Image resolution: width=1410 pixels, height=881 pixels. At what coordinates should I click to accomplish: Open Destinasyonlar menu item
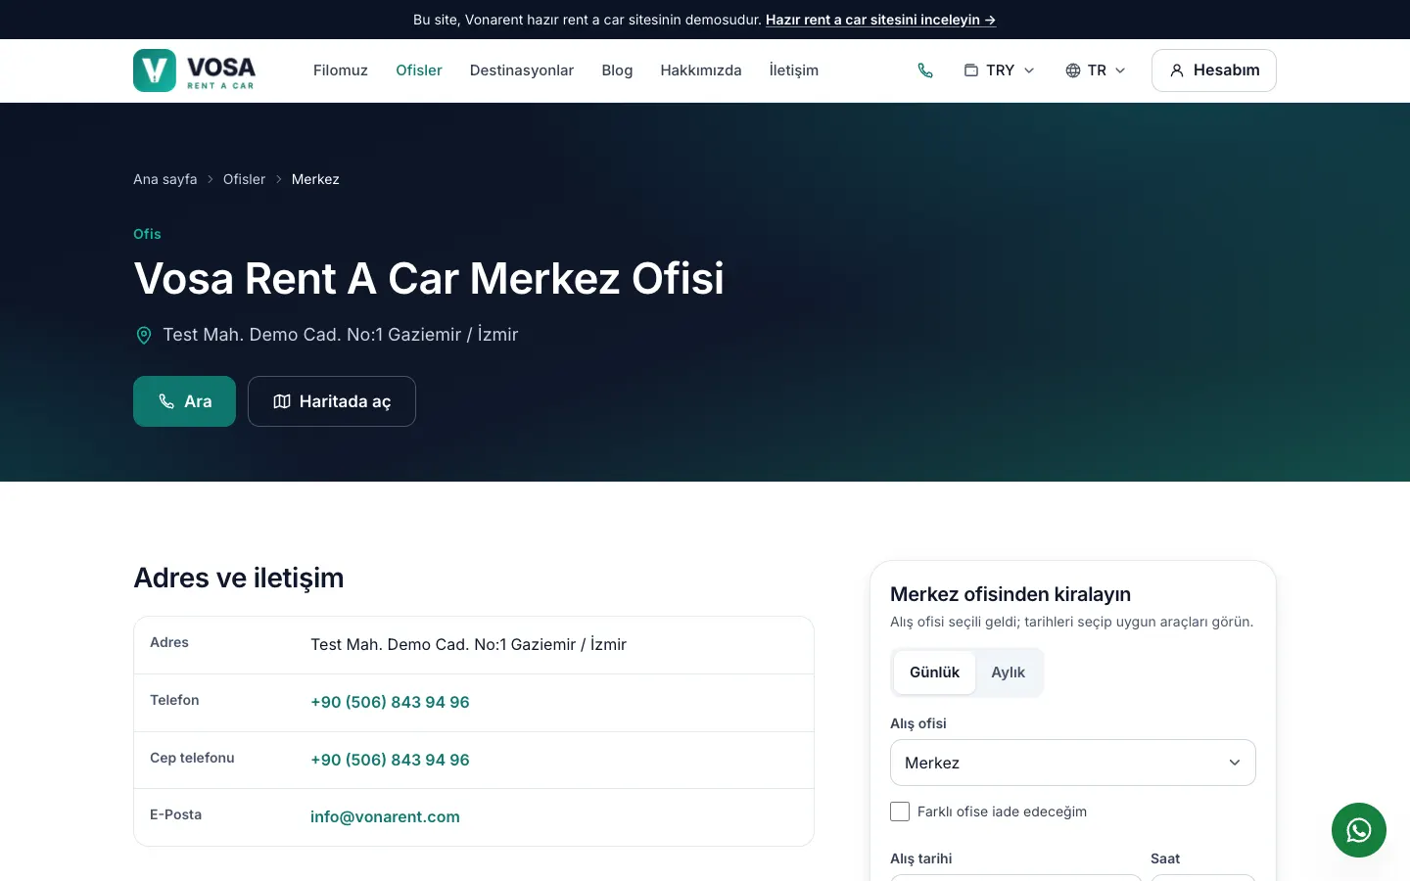[522, 70]
